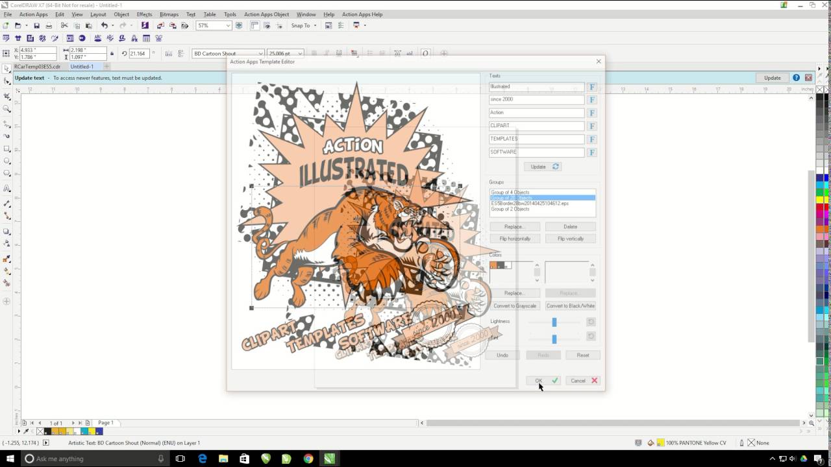Viewport: 831px width, 467px height.
Task: Select the Artistic Media tool
Action: click(7, 136)
